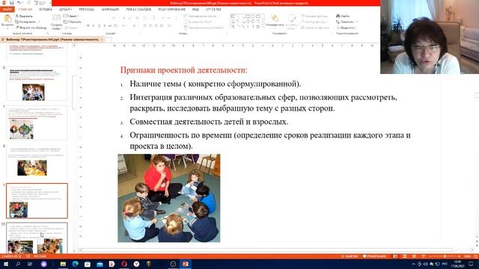
Task: Switch to ВСТАВКА ribbon tab
Action: (x=46, y=10)
